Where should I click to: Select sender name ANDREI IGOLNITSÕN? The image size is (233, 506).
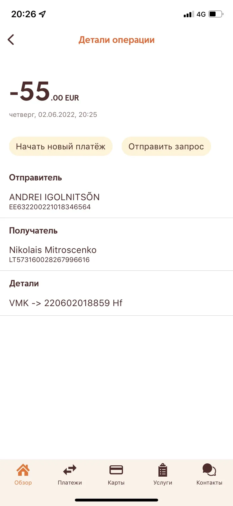point(55,197)
